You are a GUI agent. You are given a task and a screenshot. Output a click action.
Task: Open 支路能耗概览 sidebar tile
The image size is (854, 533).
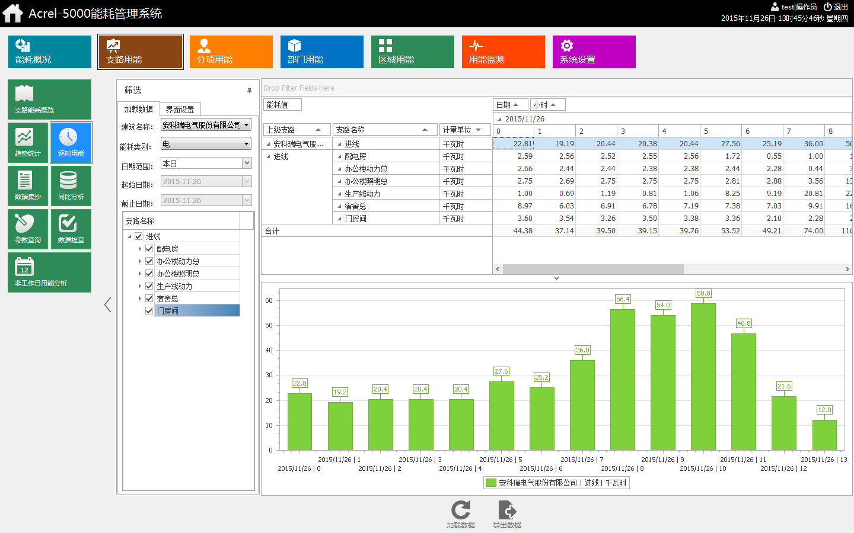[x=50, y=99]
